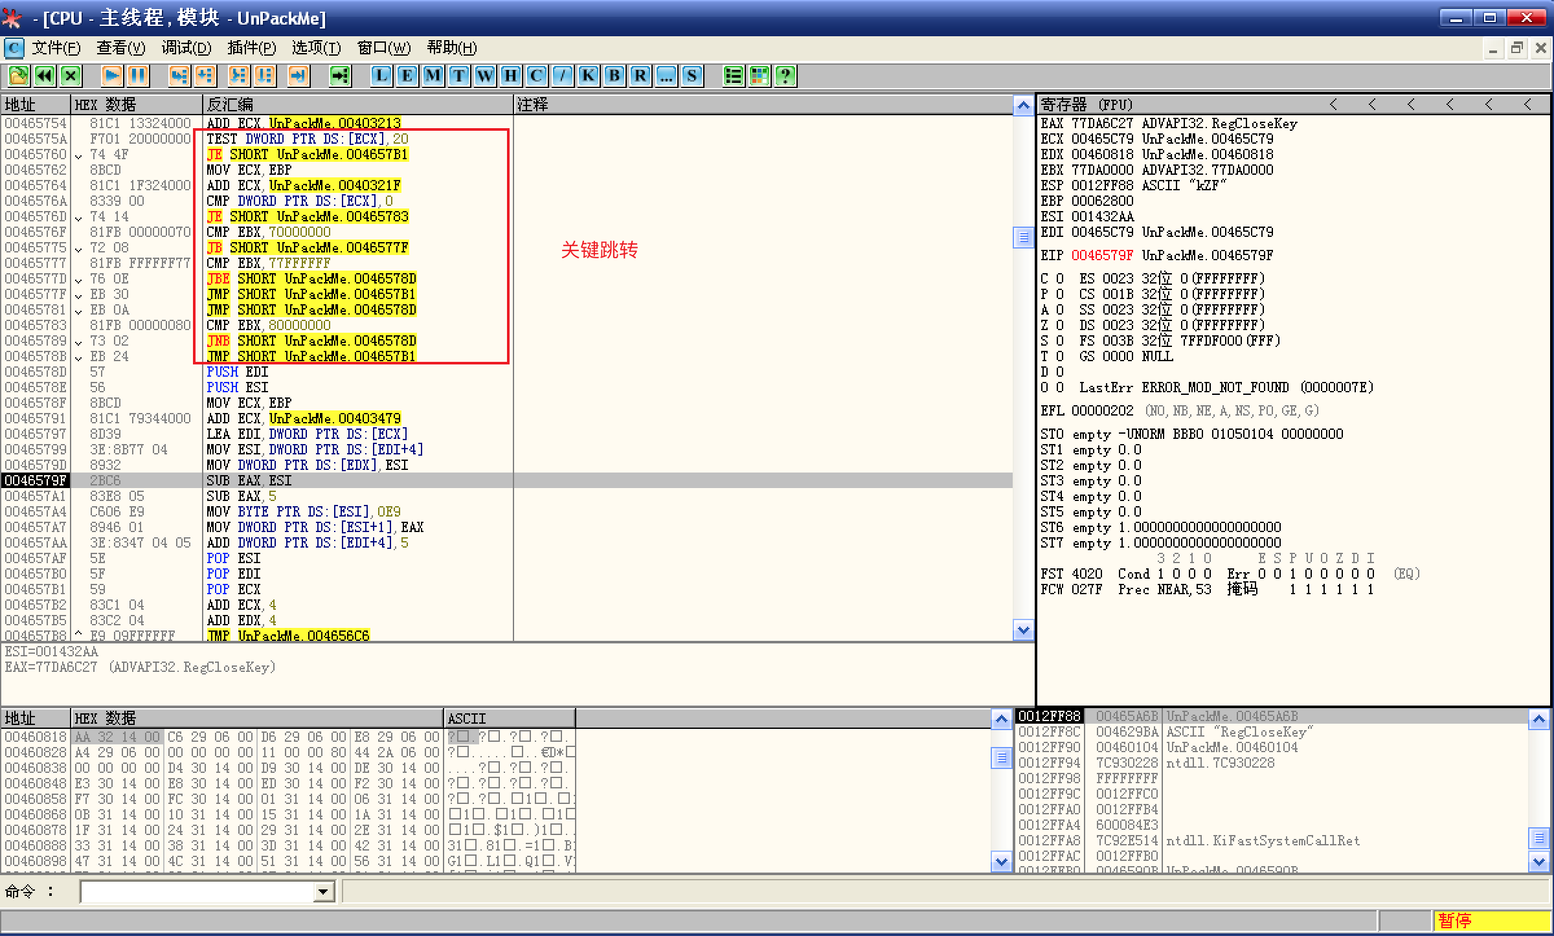
Task: Click the disassembly vertical scrollbar thumb
Action: tap(1023, 238)
